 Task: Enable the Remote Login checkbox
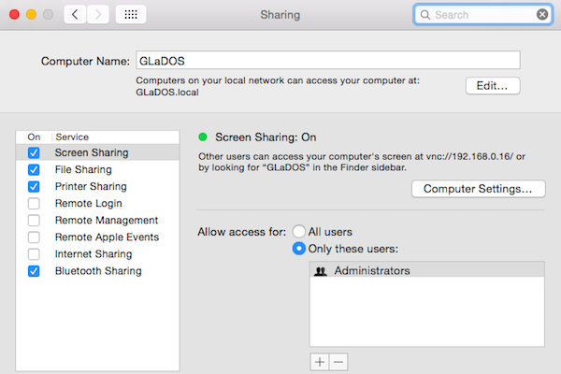[x=34, y=203]
